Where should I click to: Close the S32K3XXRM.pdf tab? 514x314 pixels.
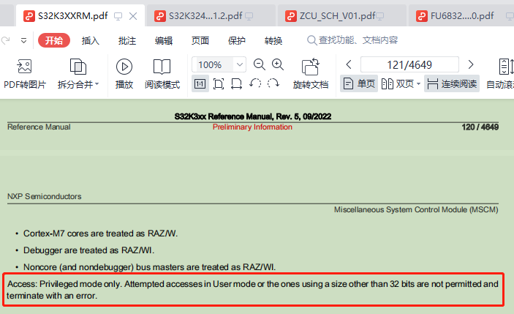133,16
